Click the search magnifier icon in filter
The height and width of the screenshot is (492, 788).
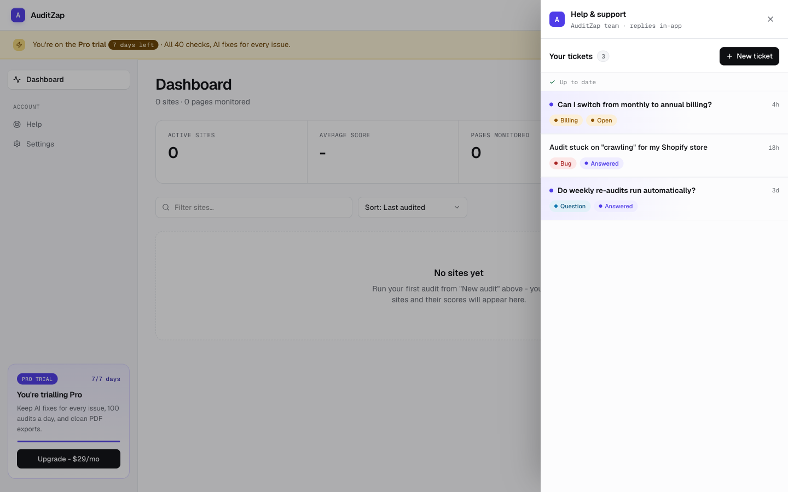tap(166, 207)
